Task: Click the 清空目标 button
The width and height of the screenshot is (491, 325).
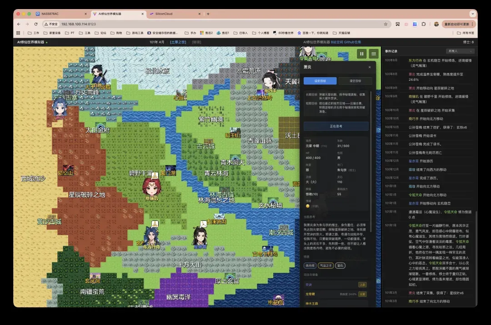Action: 356,81
